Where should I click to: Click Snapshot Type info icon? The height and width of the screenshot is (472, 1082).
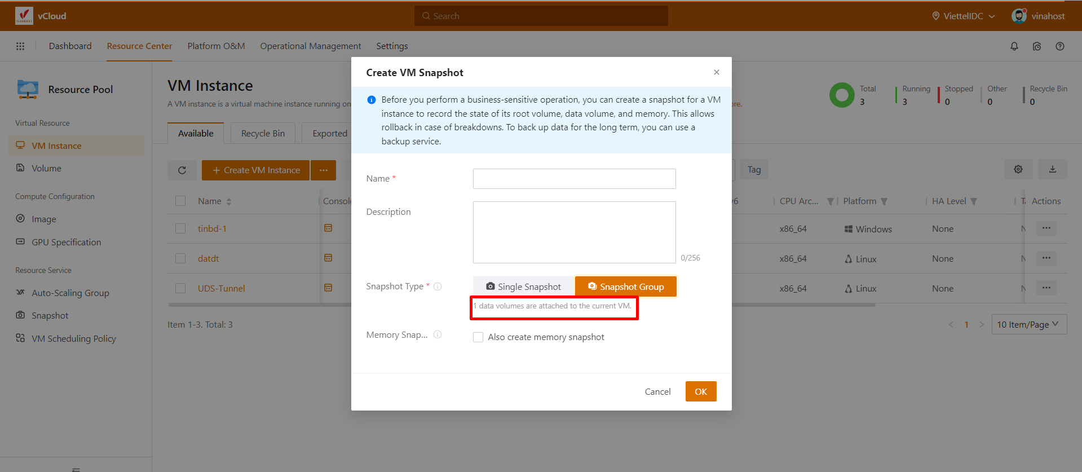pyautogui.click(x=438, y=286)
